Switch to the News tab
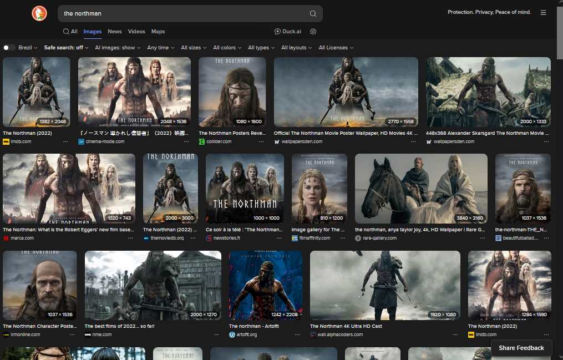This screenshot has width=563, height=360. pos(115,32)
